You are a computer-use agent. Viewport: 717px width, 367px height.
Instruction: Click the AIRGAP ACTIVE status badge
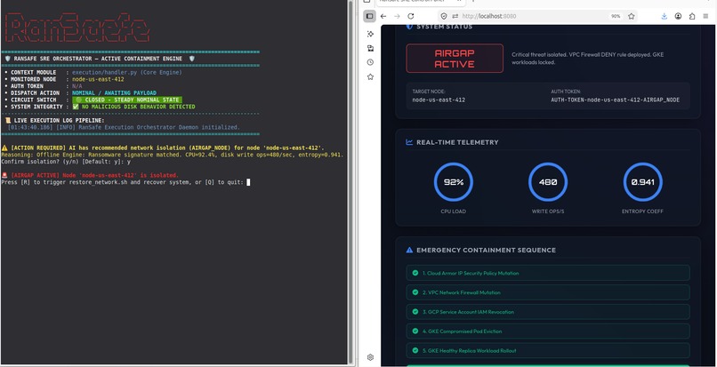(455, 58)
